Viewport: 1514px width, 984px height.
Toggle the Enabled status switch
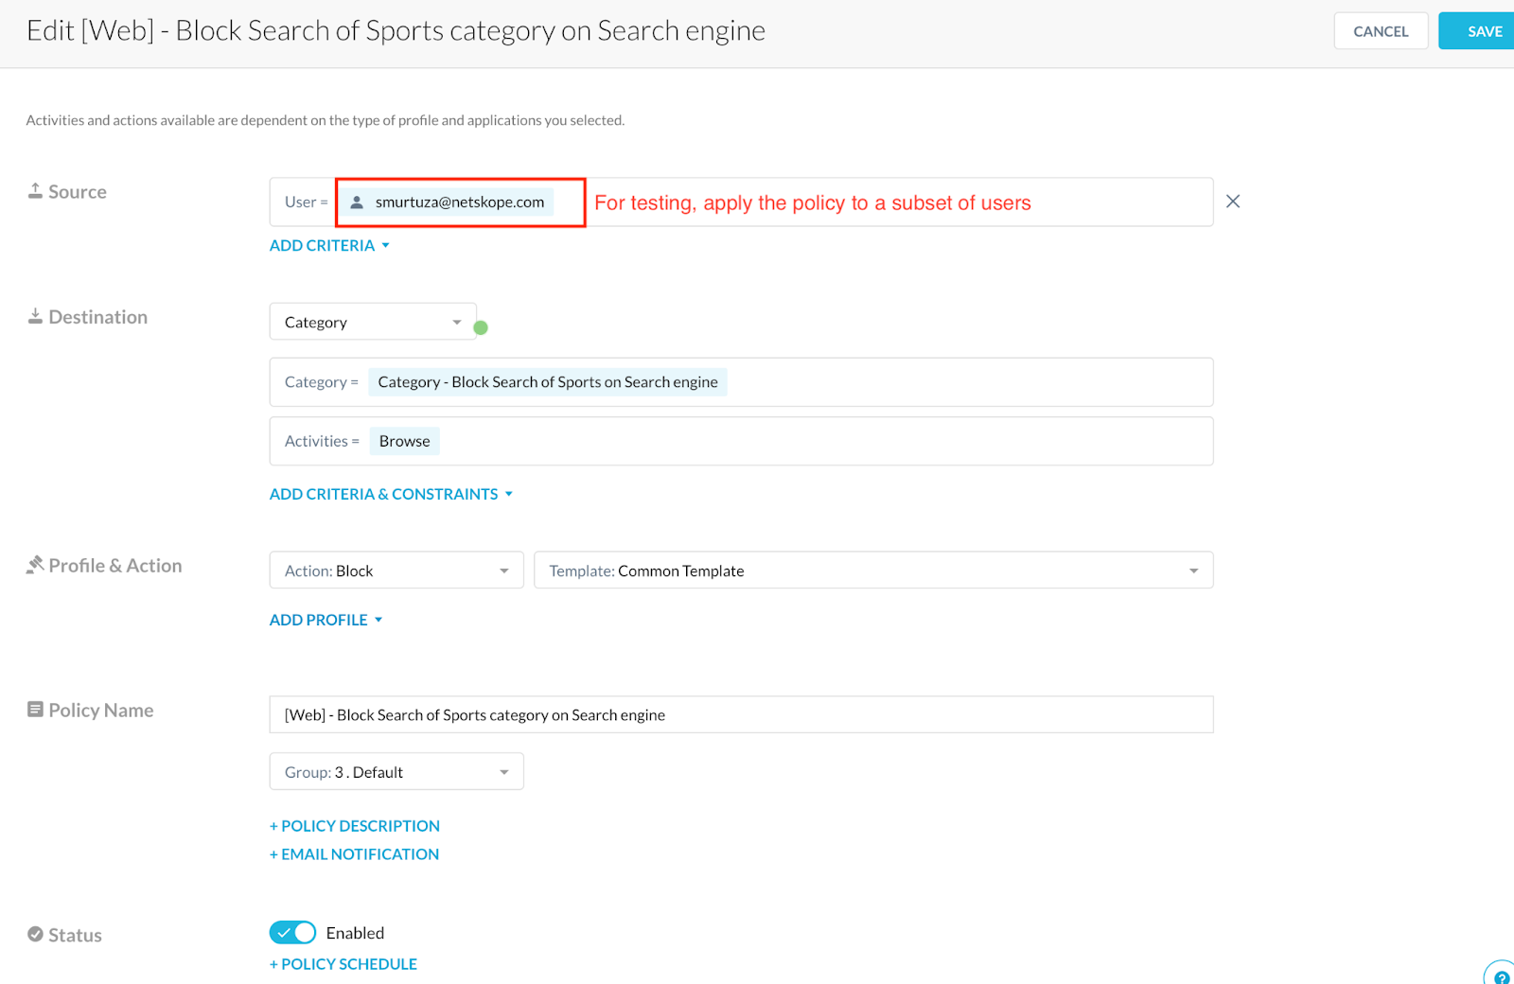[292, 933]
